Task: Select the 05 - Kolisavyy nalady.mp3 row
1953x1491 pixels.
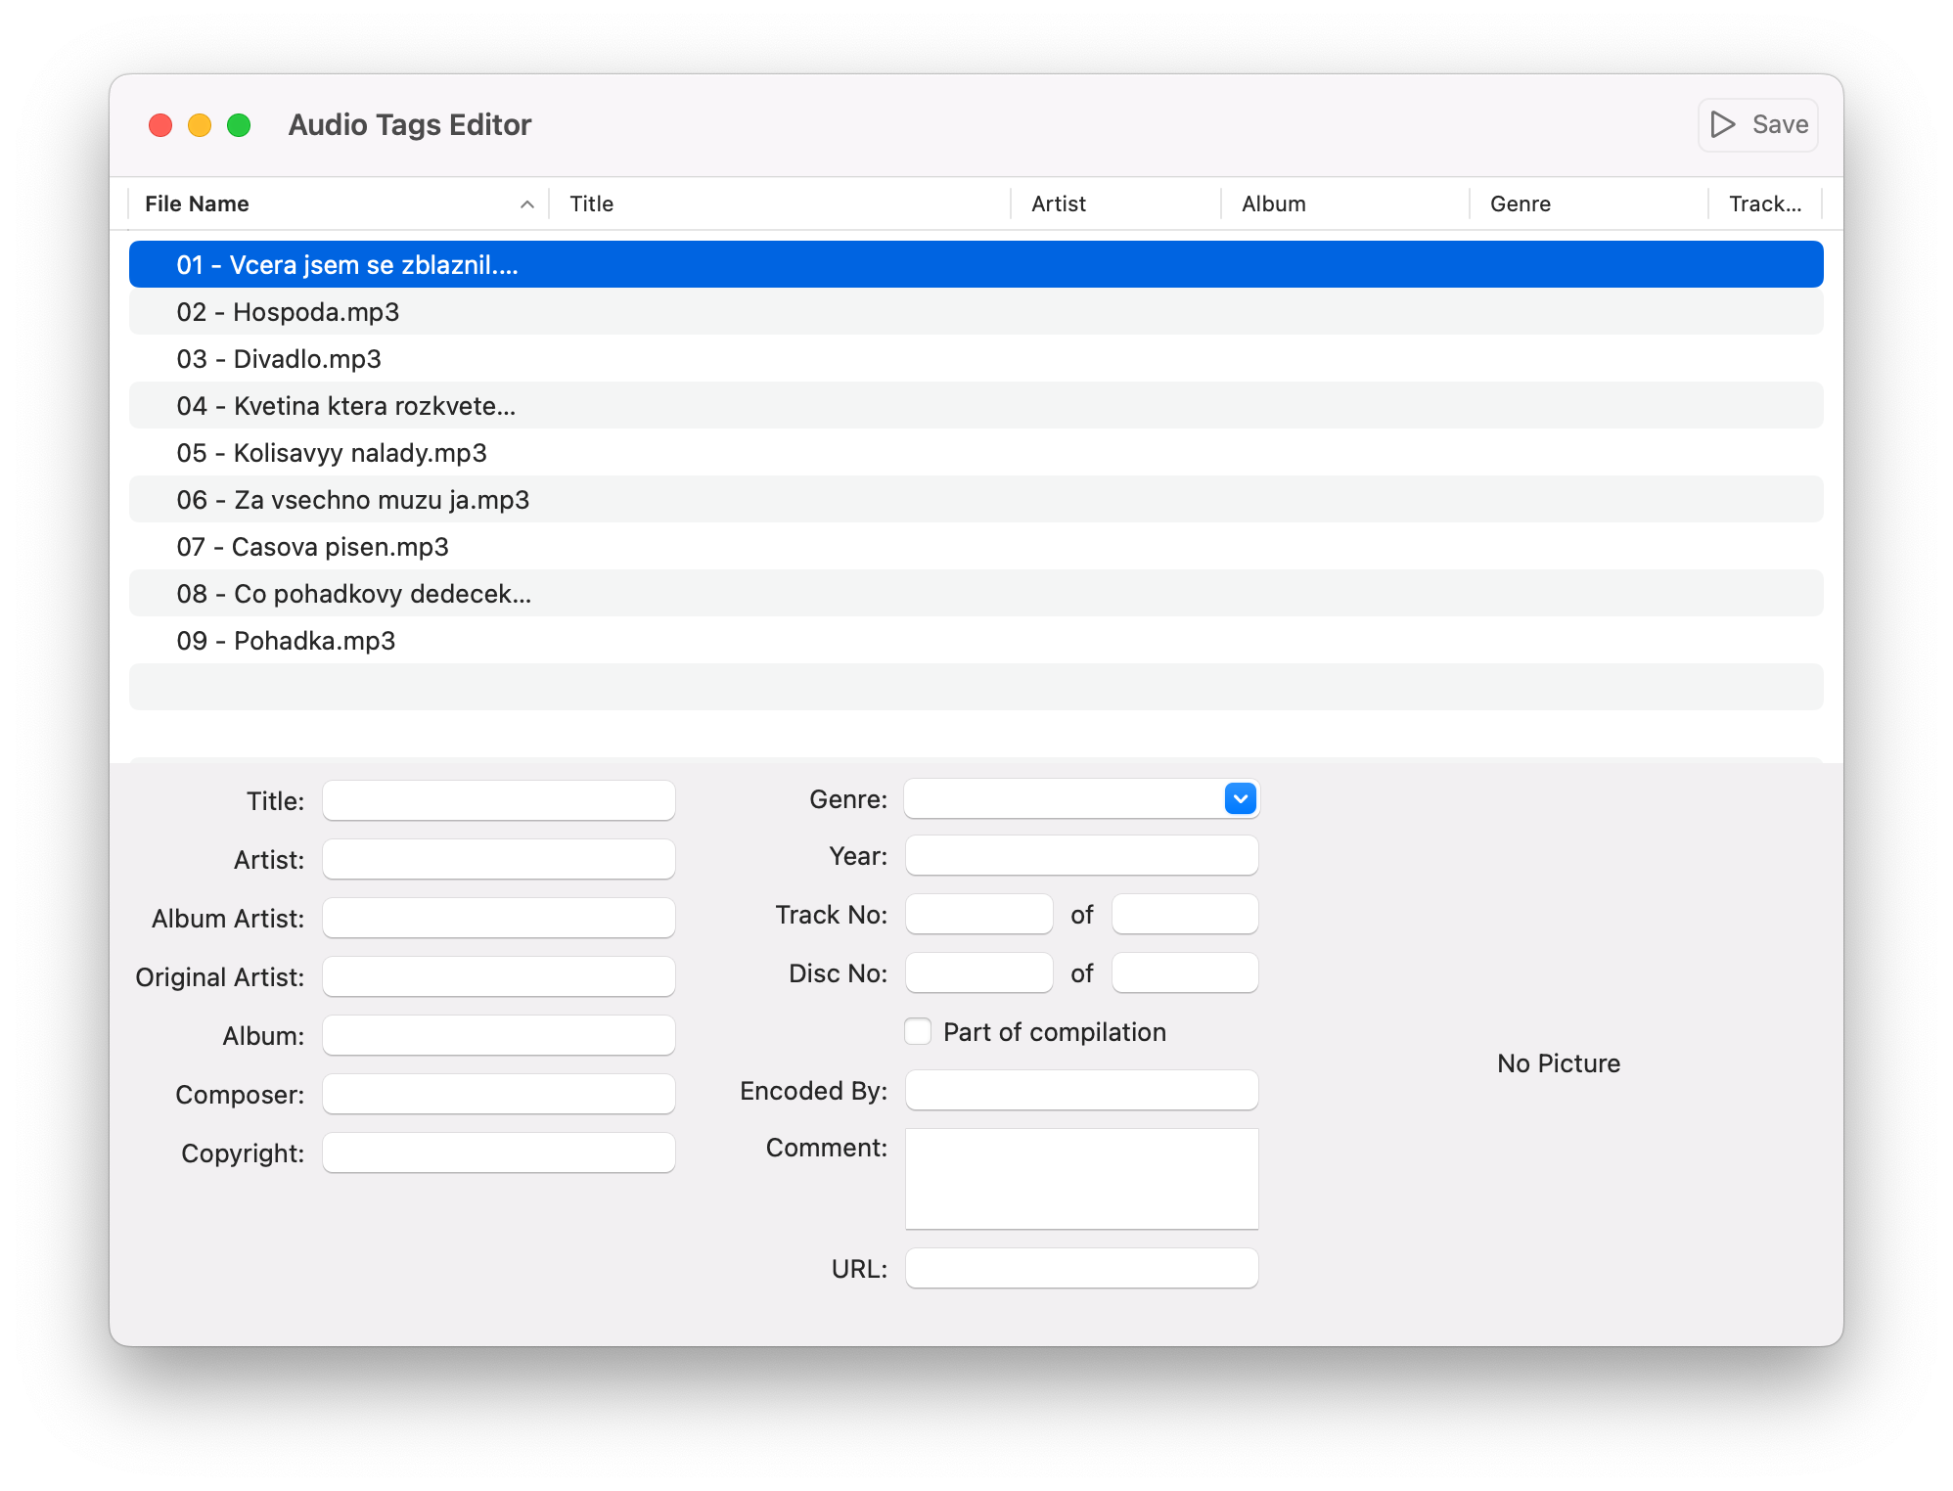Action: pos(332,453)
